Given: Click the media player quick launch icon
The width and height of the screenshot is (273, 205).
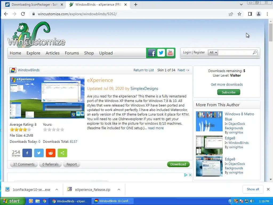Looking at the screenshot, I should (x=31, y=201).
